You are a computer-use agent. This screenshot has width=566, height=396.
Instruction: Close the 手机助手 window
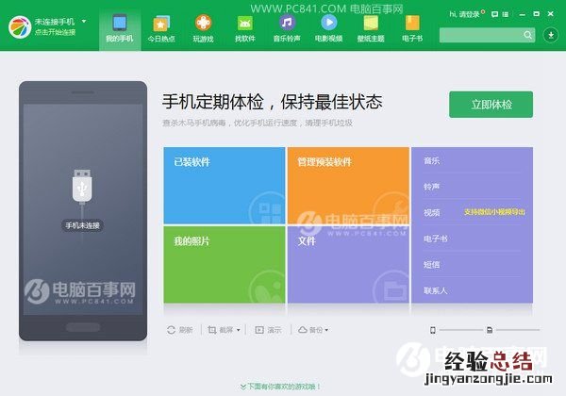551,14
